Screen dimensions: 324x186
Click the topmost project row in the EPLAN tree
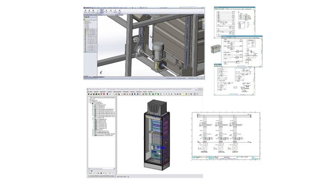point(102,97)
